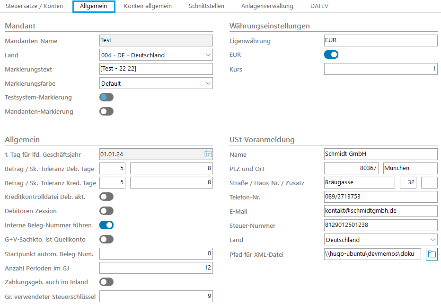Switch to Steuersätze / Konten tab
The height and width of the screenshot is (306, 441).
coord(34,6)
